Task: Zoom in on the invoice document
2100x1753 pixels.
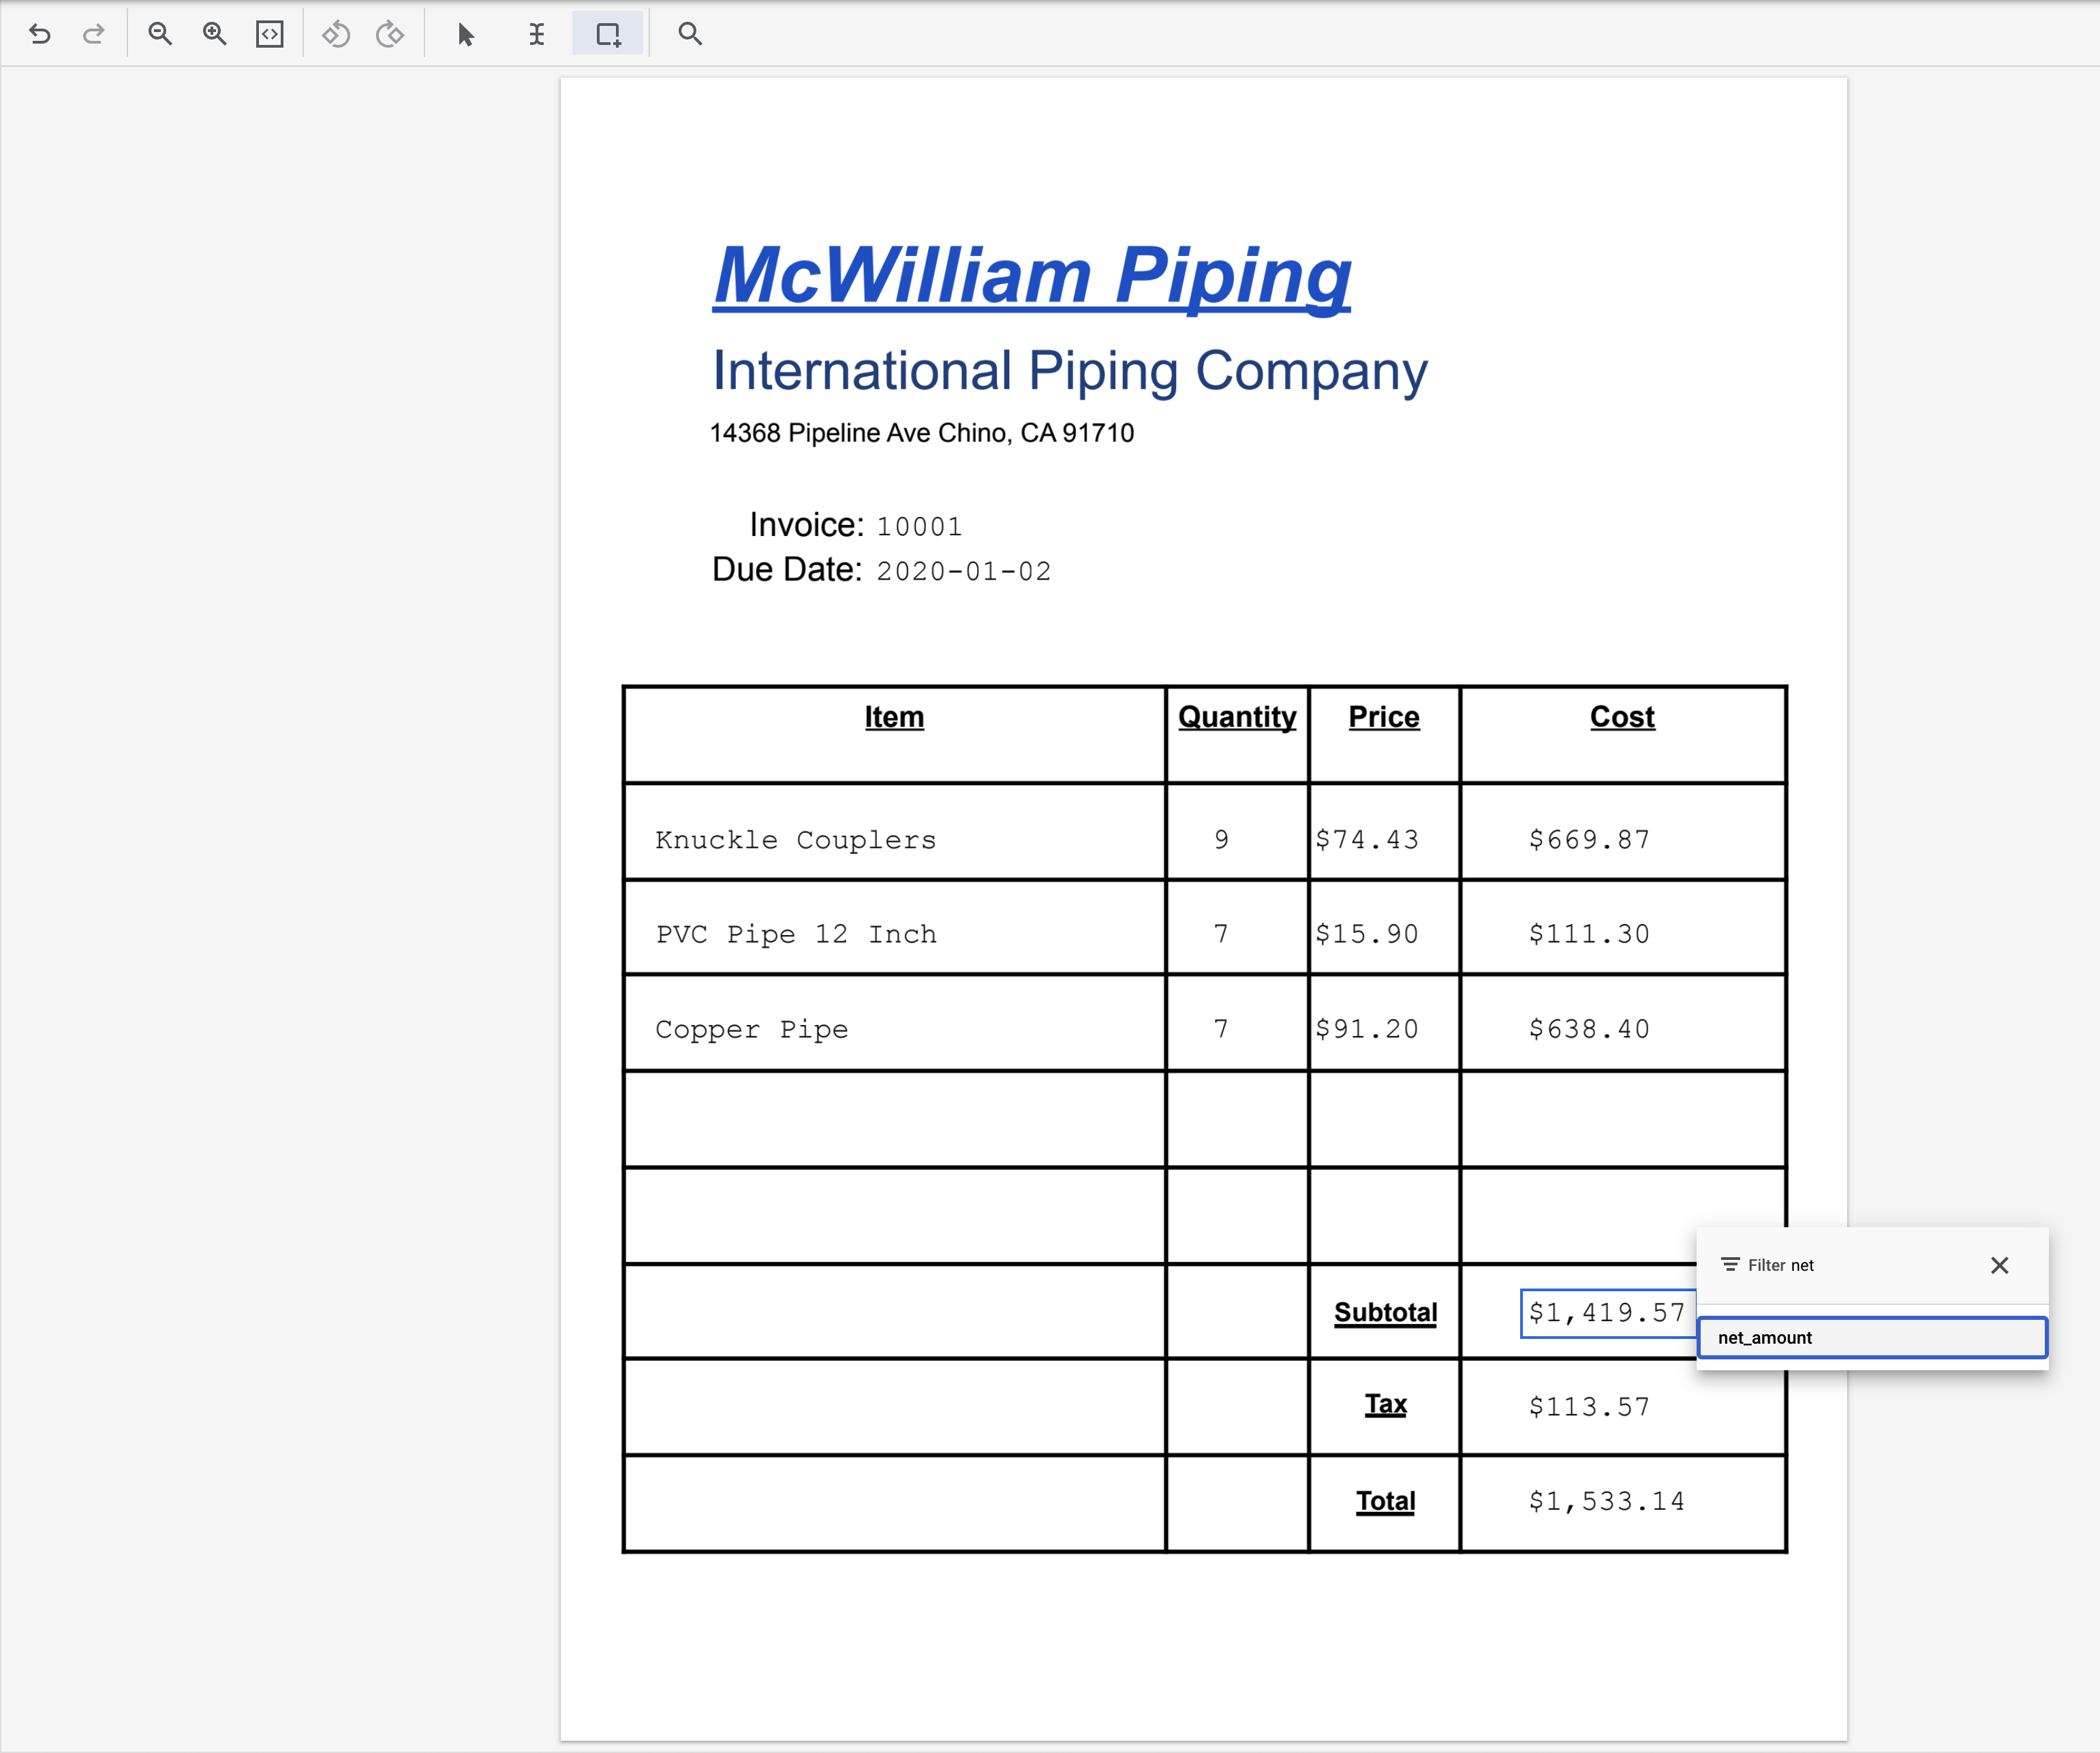Action: click(214, 33)
